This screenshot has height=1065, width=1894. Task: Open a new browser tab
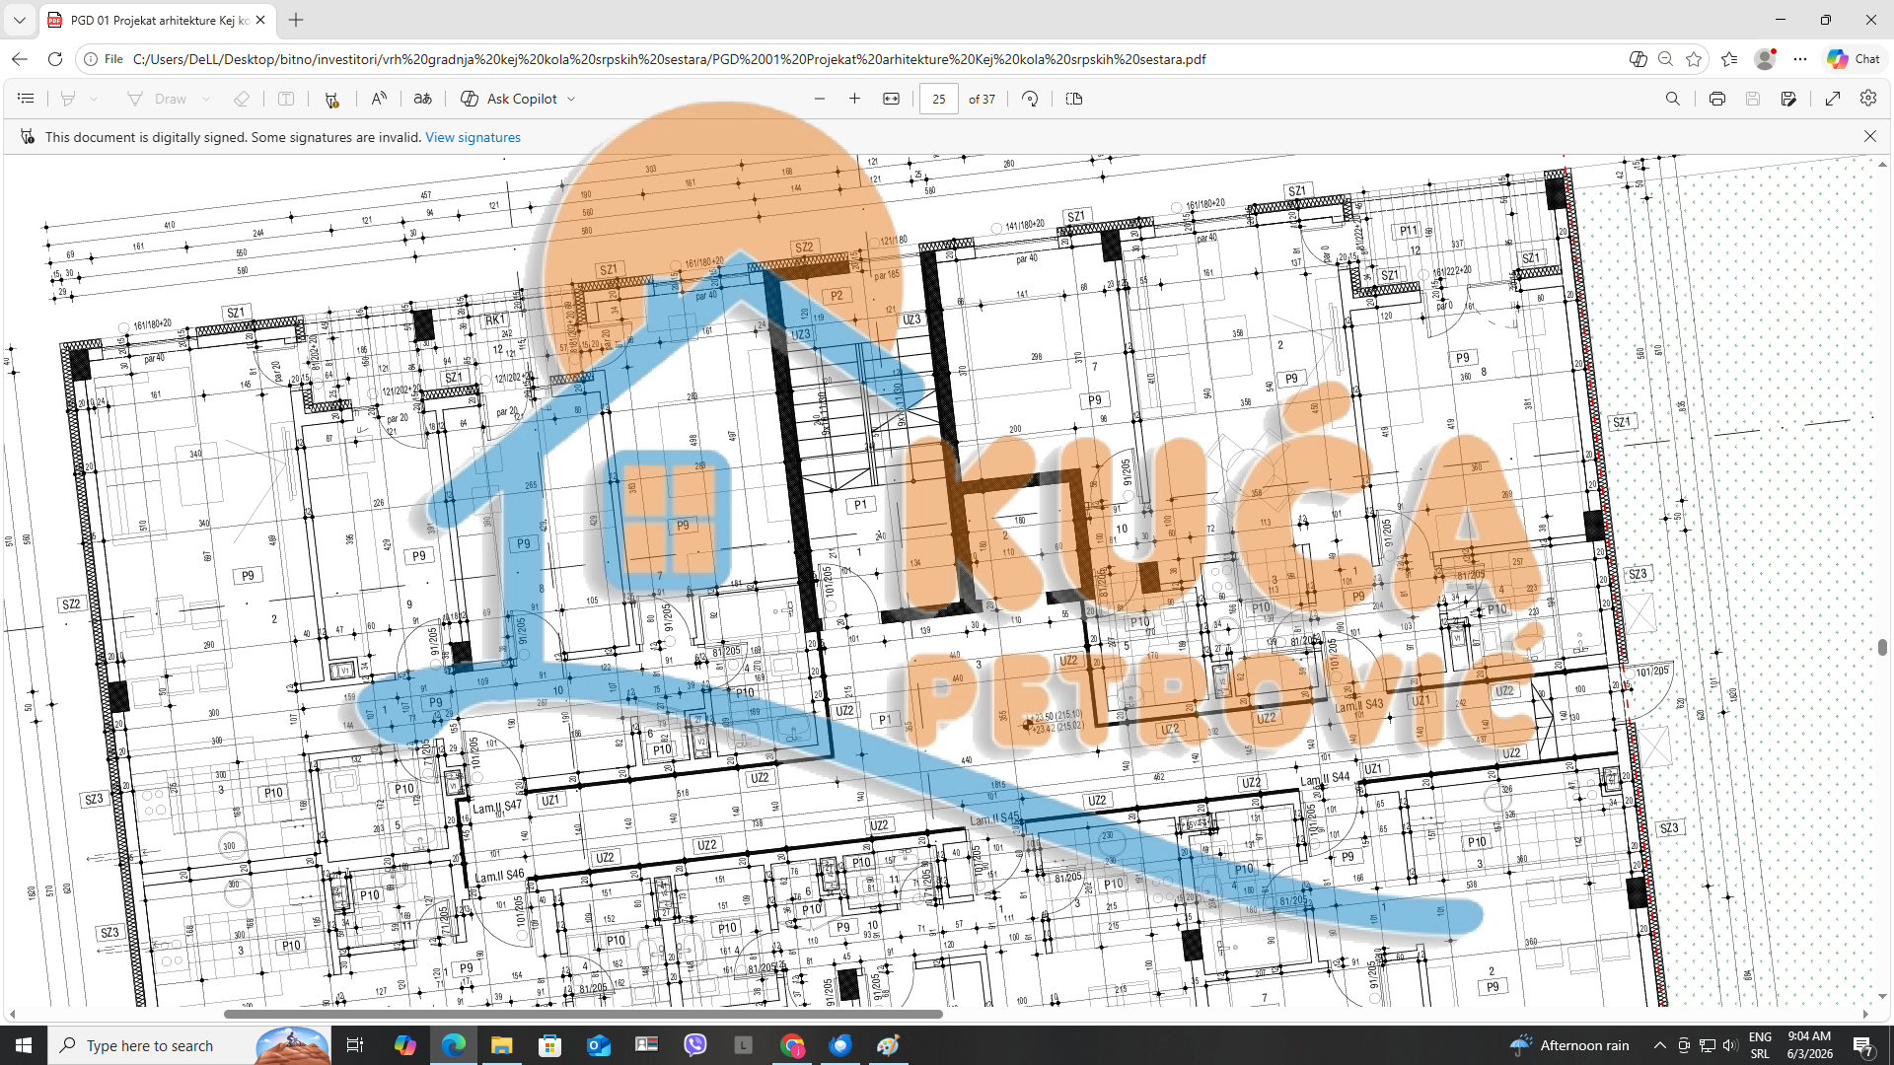click(296, 20)
